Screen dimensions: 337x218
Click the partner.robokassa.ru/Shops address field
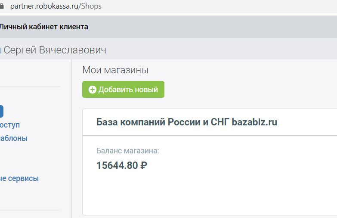click(x=56, y=6)
